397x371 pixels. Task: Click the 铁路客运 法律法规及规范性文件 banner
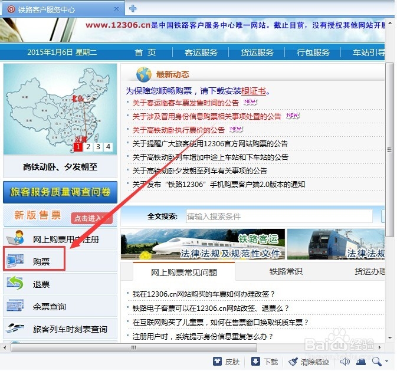tap(203, 244)
